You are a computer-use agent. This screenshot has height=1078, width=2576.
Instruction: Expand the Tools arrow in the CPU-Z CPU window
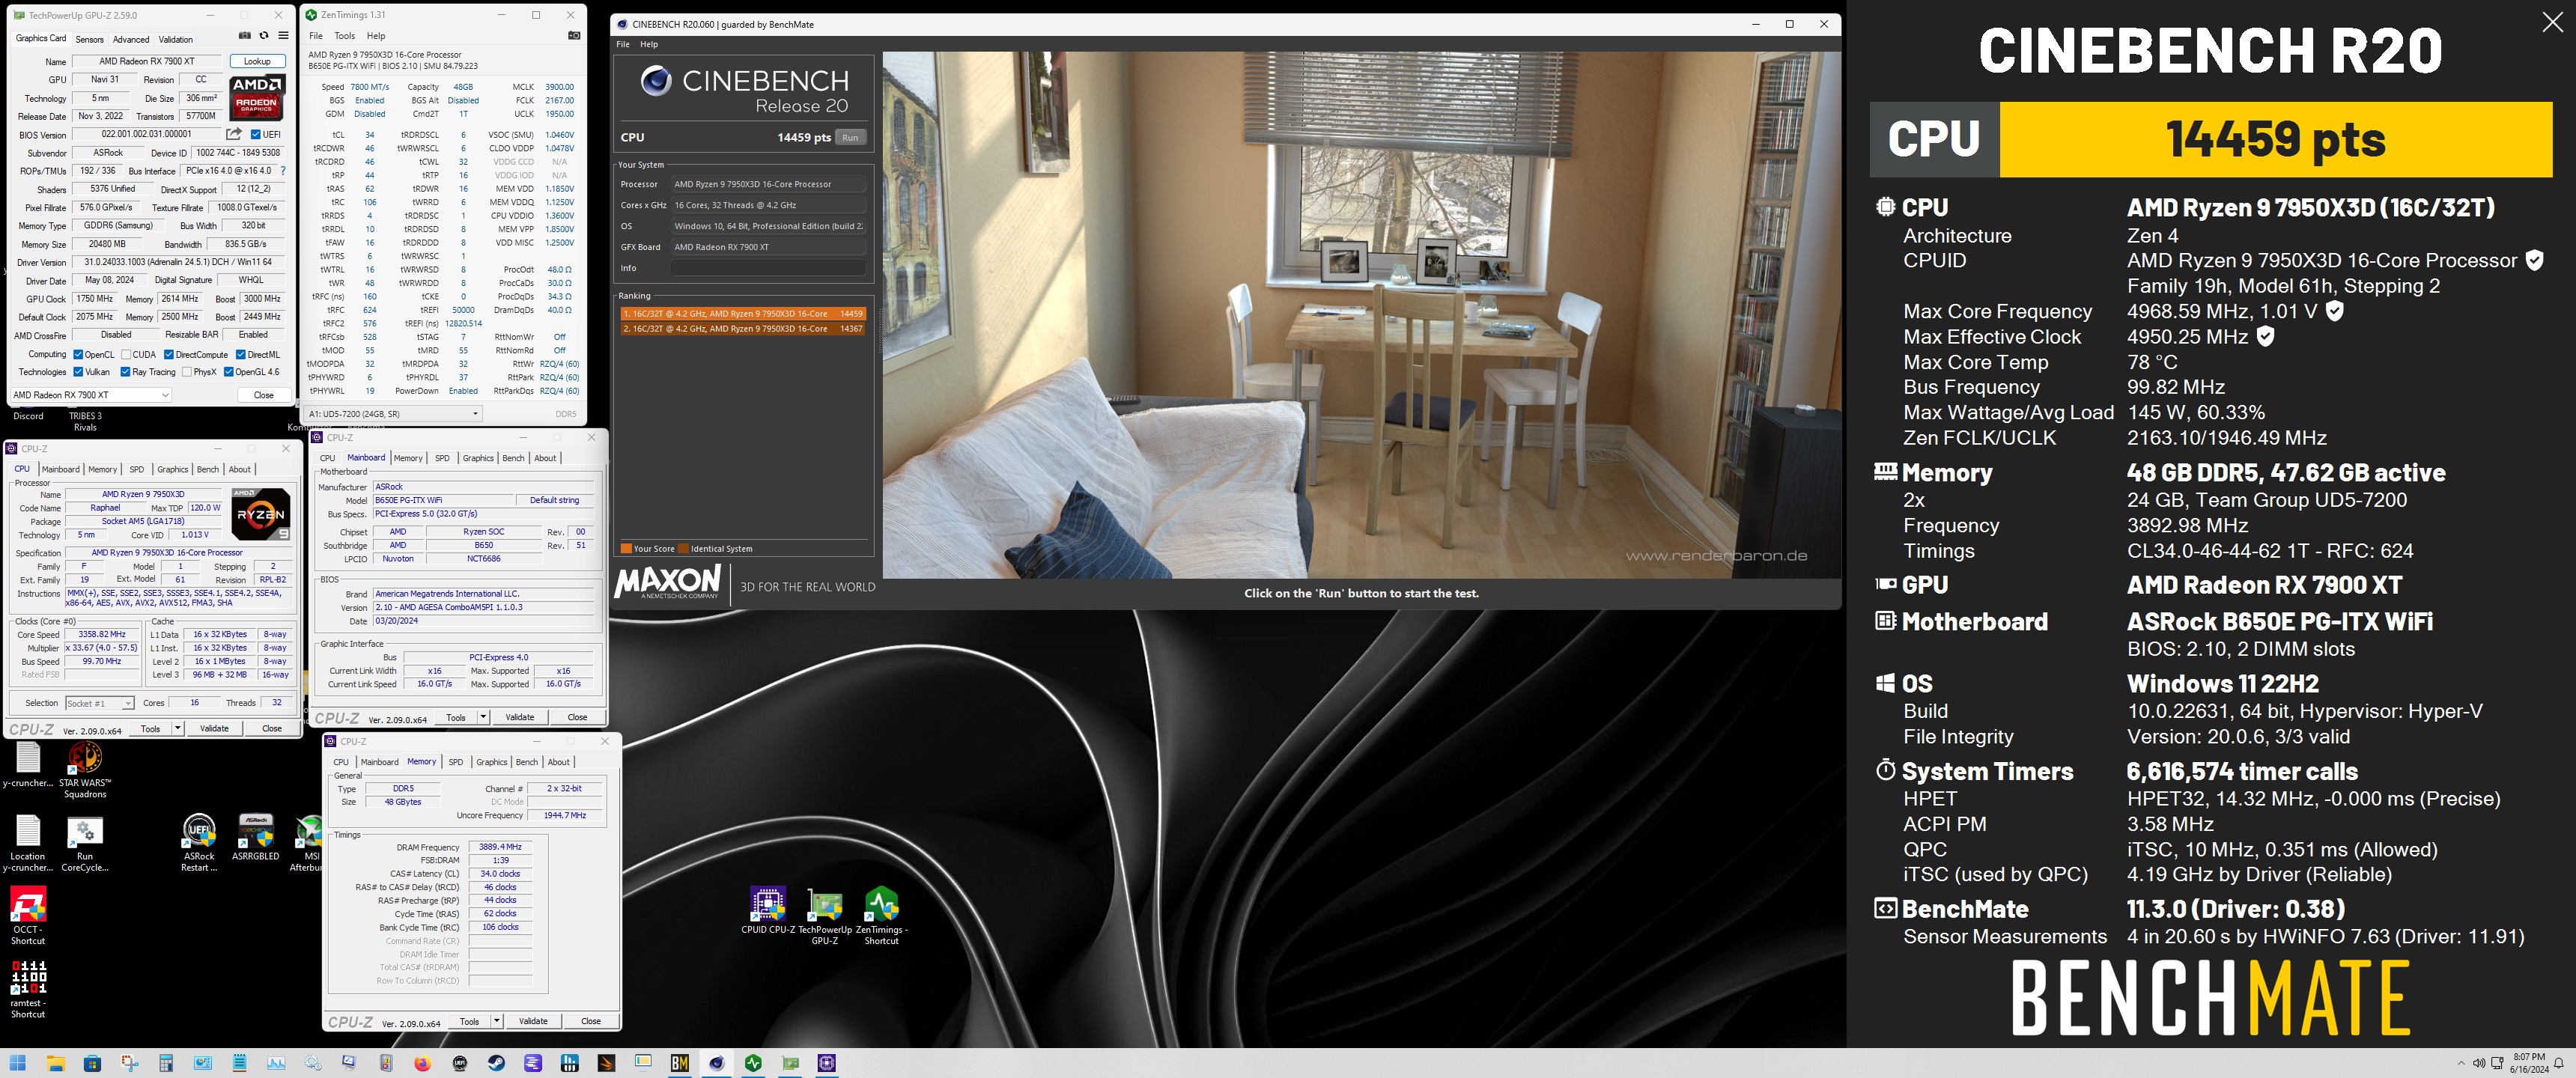pyautogui.click(x=178, y=729)
